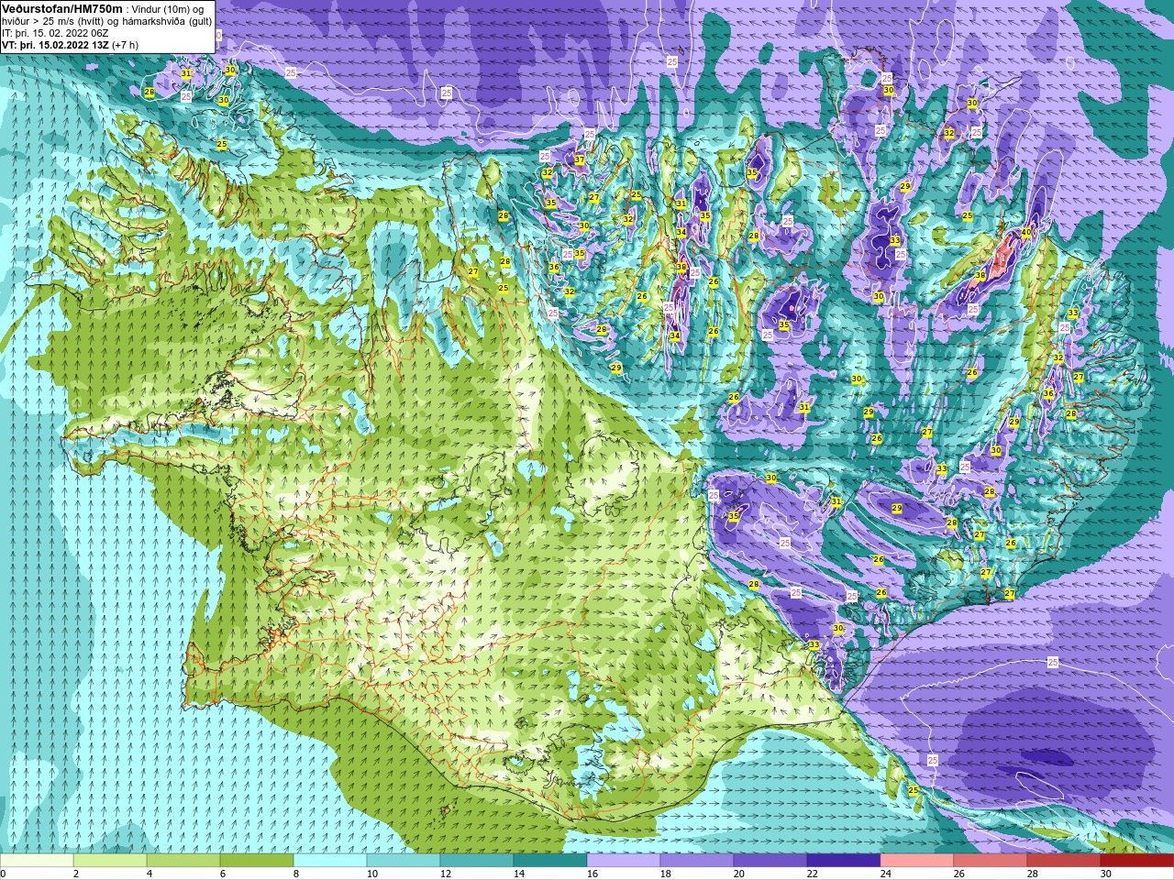The image size is (1174, 880).
Task: Click legend scale tick label 2
Action: coord(75,874)
